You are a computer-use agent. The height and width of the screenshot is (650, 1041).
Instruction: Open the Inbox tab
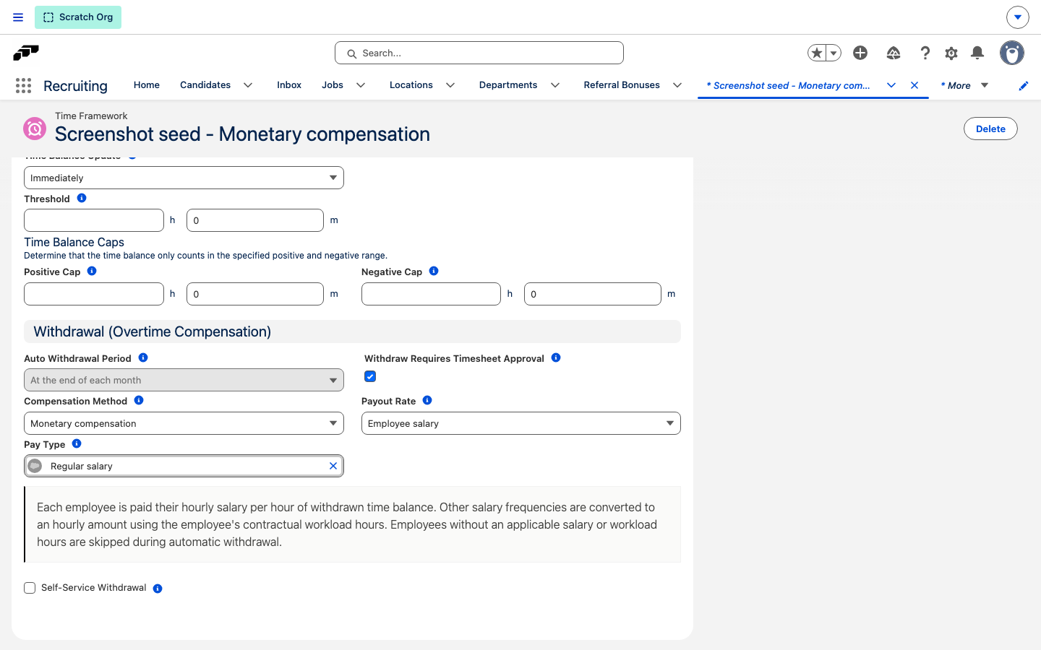click(289, 85)
